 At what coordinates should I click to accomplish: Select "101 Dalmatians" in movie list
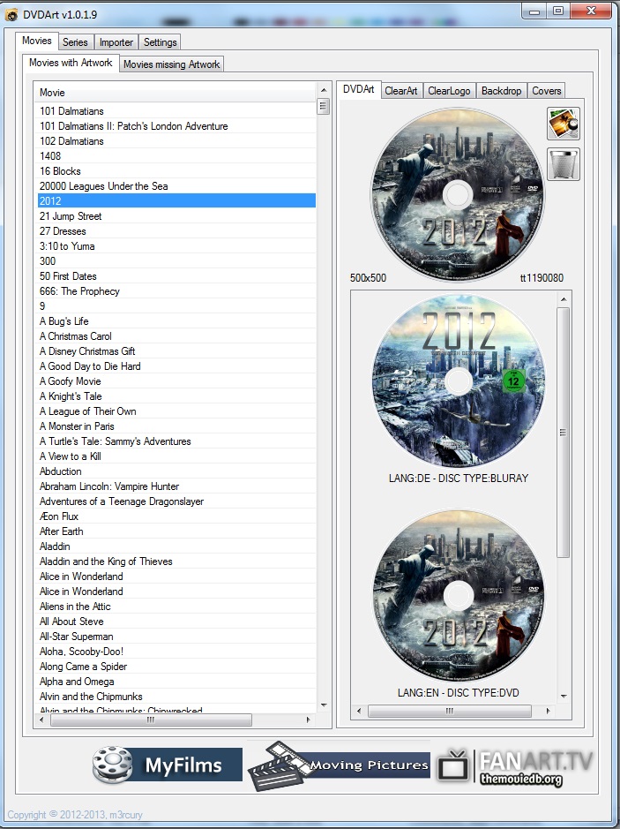click(x=177, y=111)
